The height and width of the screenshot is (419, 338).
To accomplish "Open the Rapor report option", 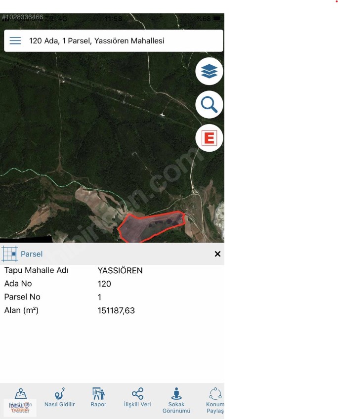I will click(98, 397).
